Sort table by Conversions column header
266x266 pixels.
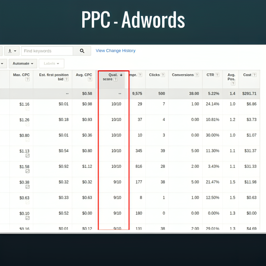[183, 75]
